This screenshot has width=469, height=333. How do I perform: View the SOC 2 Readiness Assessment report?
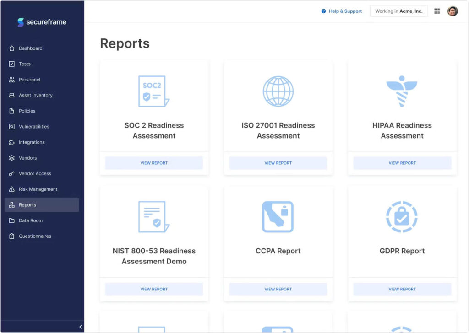click(x=154, y=163)
